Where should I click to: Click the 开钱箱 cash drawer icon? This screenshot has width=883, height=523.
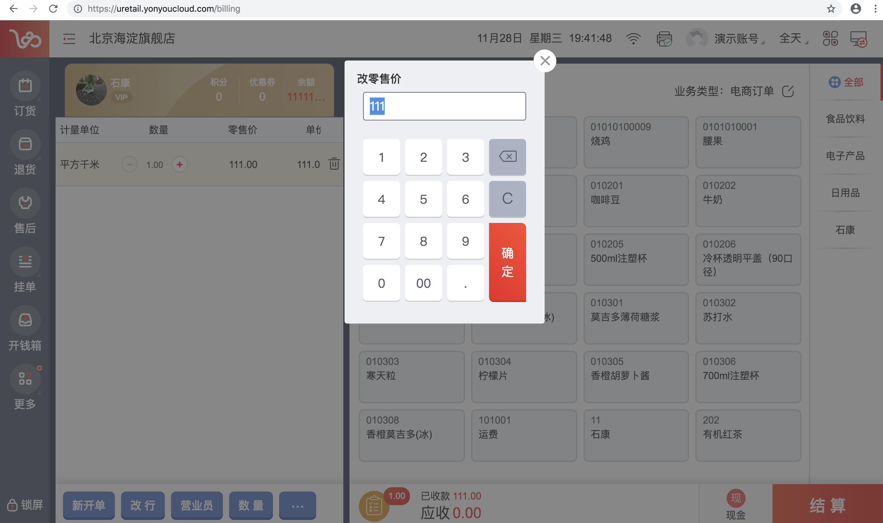click(x=25, y=328)
